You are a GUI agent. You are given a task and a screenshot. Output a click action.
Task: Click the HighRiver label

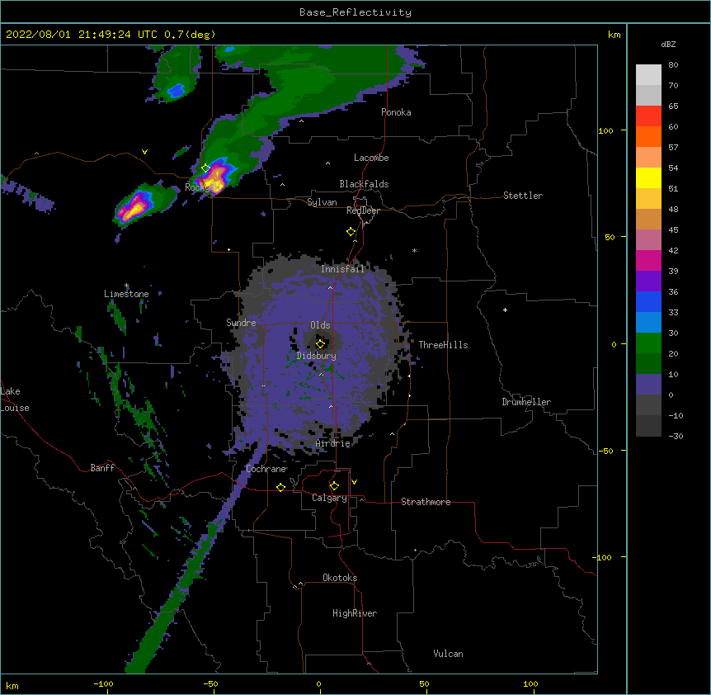coord(355,613)
